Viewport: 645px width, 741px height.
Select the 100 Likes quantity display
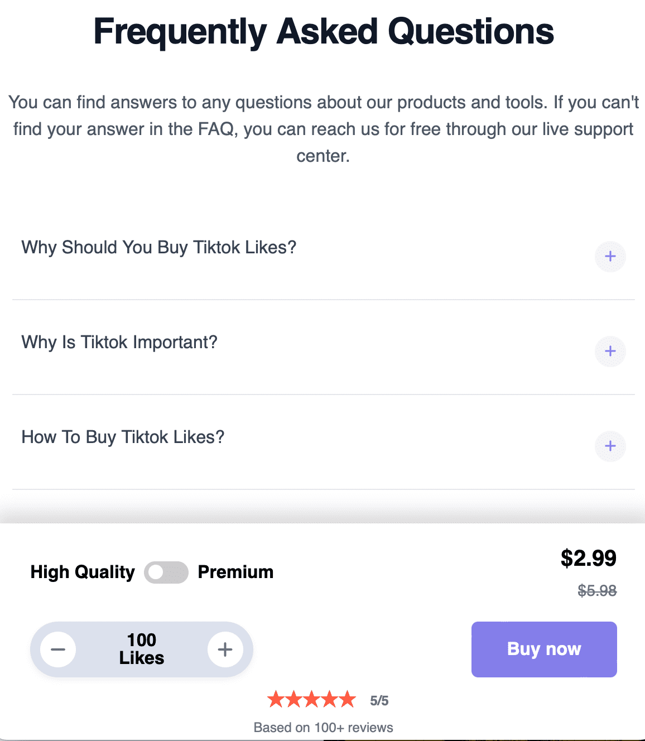pyautogui.click(x=141, y=649)
